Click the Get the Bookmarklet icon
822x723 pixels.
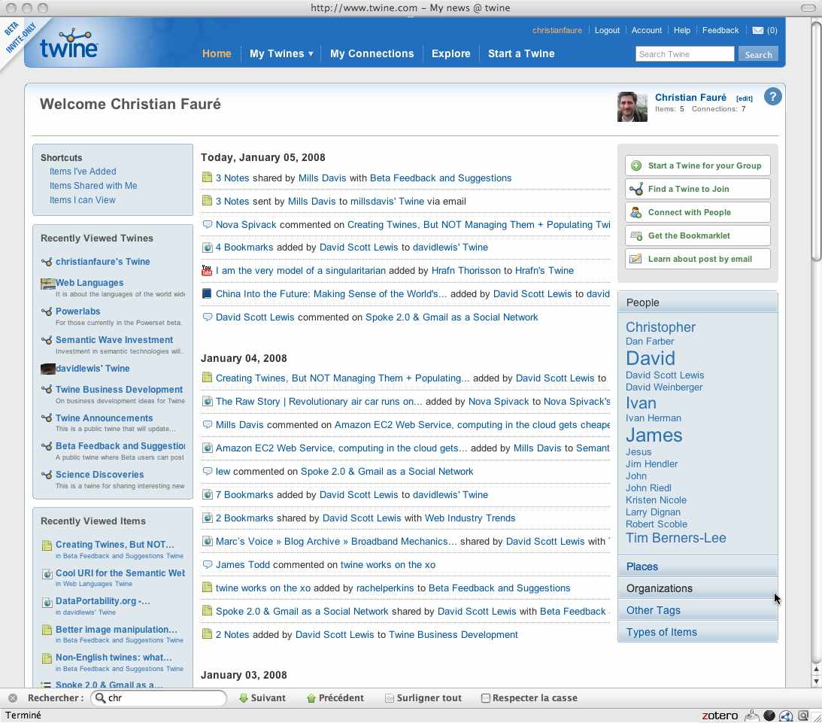pyautogui.click(x=636, y=236)
